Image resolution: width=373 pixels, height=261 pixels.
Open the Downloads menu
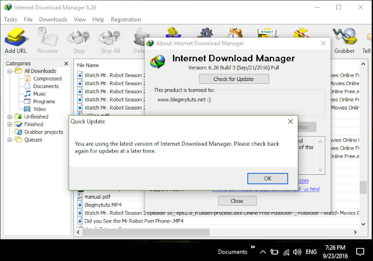pos(53,19)
